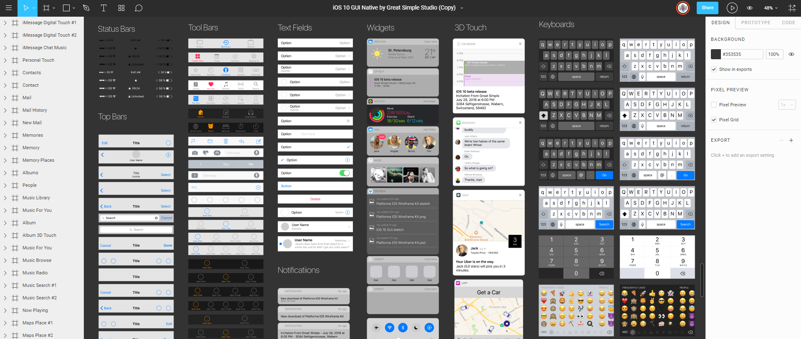Image resolution: width=801 pixels, height=339 pixels.
Task: Select the Text tool
Action: click(103, 8)
